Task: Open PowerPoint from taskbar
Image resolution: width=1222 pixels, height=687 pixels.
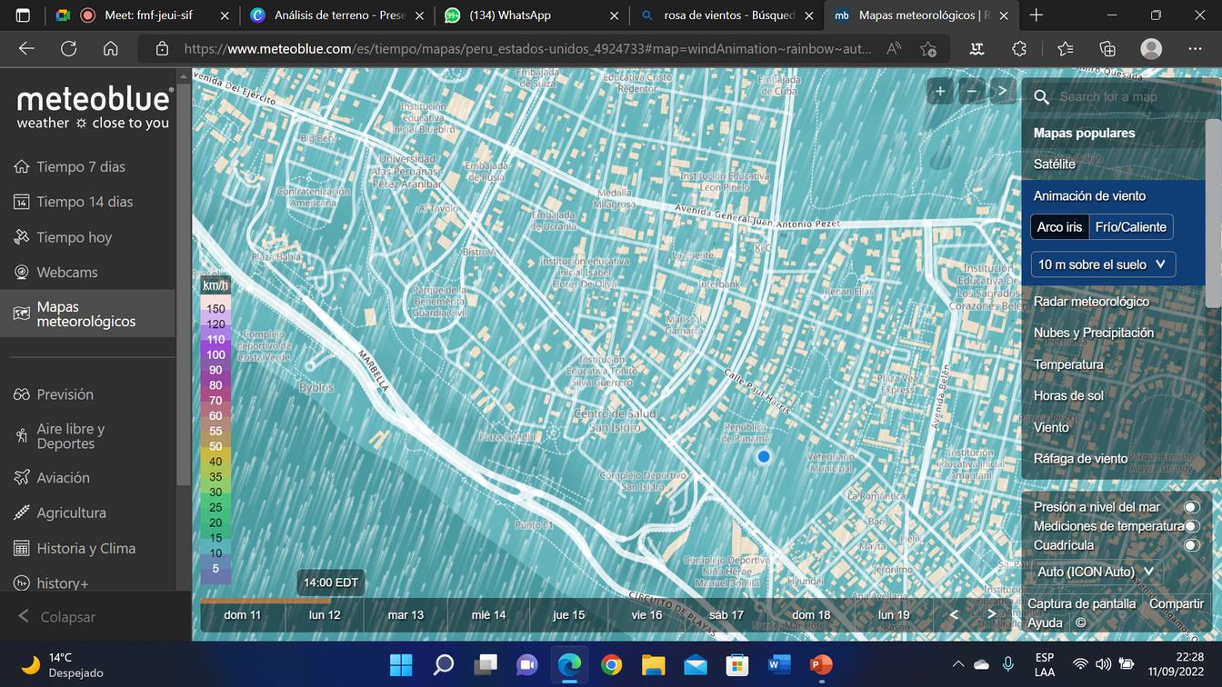Action: (x=821, y=664)
